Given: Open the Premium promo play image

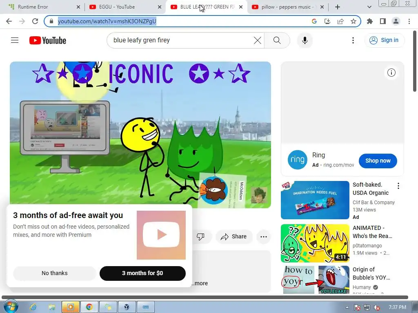Looking at the screenshot, I should tap(161, 235).
